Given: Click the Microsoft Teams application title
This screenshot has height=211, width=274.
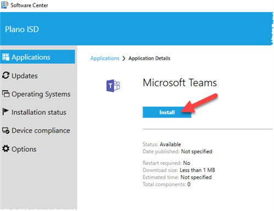Looking at the screenshot, I should [180, 82].
